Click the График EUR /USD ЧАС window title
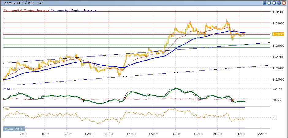Image resolution: width=288 pixels, height=138 pixels. coord(24,3)
